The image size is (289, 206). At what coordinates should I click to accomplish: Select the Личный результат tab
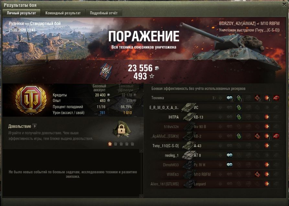[21, 13]
